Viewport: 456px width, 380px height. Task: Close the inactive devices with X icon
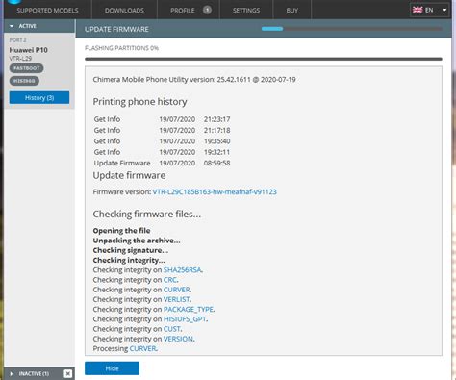pyautogui.click(x=67, y=373)
